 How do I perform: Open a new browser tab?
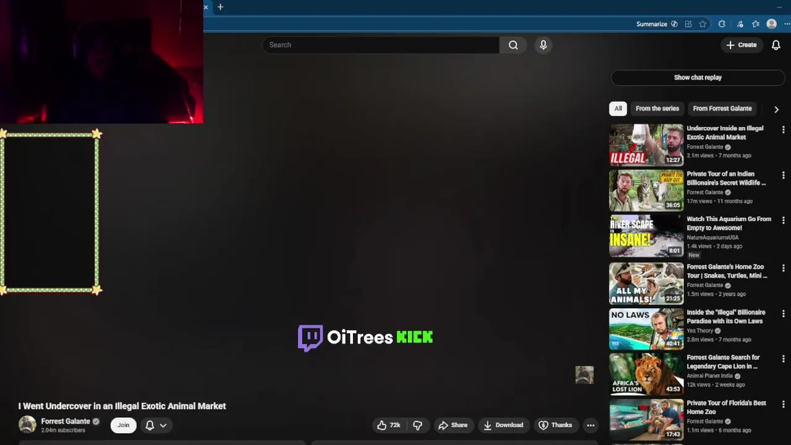point(220,7)
